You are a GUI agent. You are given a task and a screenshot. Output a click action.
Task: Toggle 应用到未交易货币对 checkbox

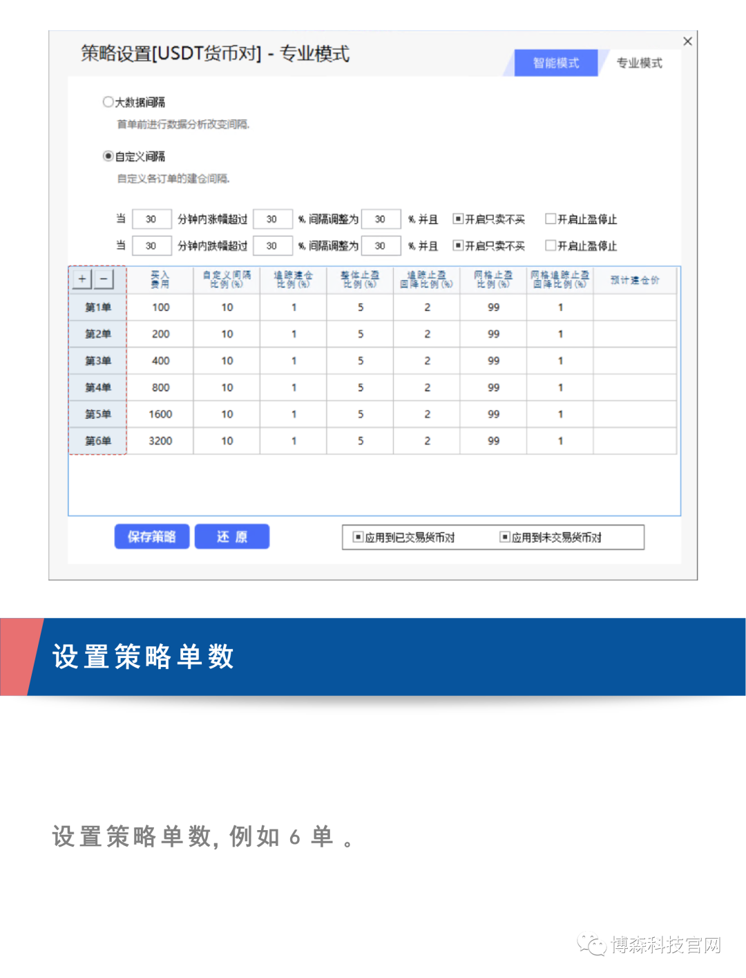(x=505, y=537)
